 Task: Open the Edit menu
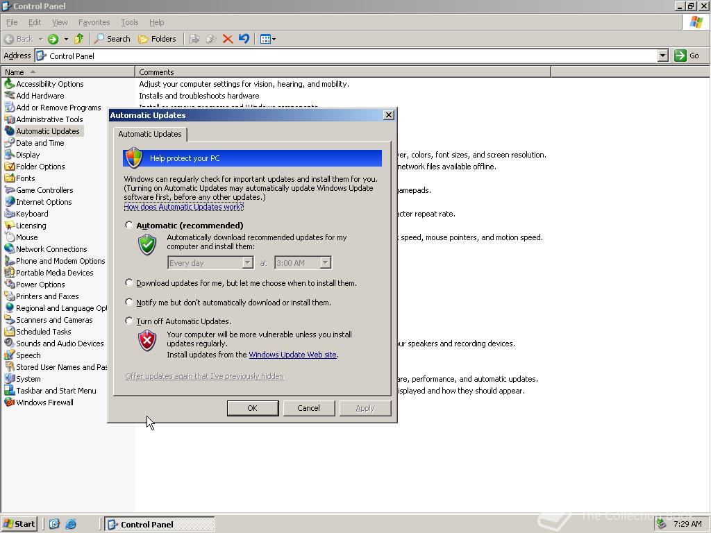pyautogui.click(x=35, y=22)
